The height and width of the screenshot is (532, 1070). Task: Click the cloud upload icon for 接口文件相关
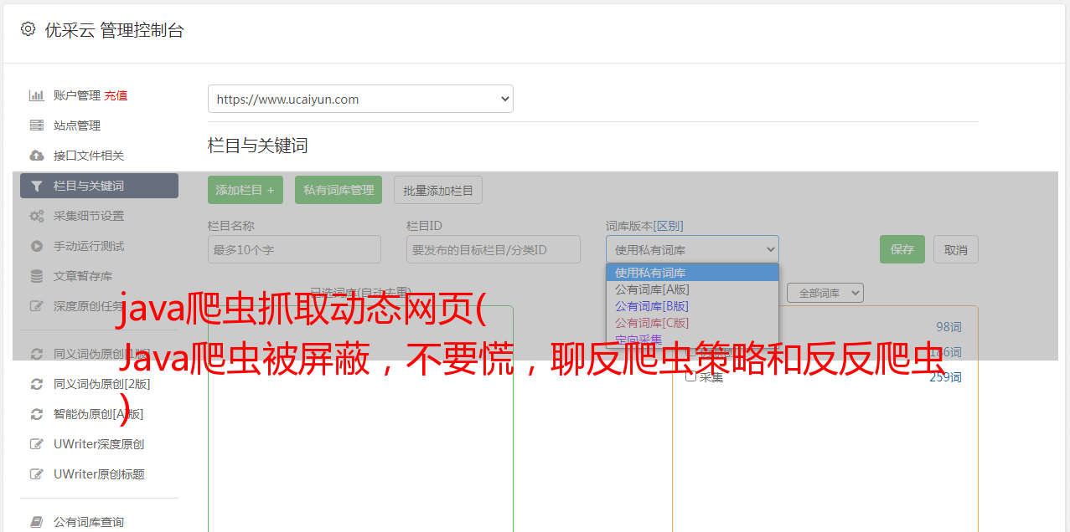[36, 156]
